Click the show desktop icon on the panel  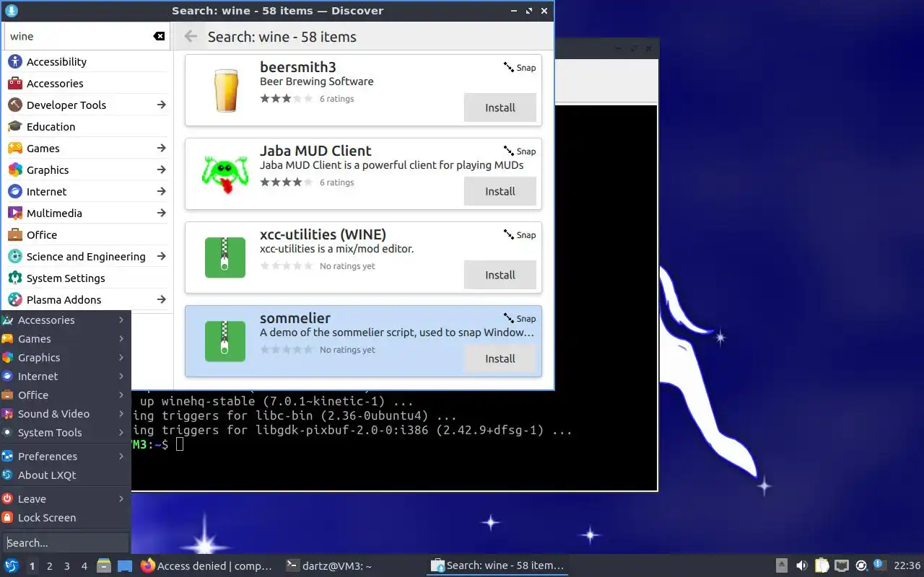point(125,566)
